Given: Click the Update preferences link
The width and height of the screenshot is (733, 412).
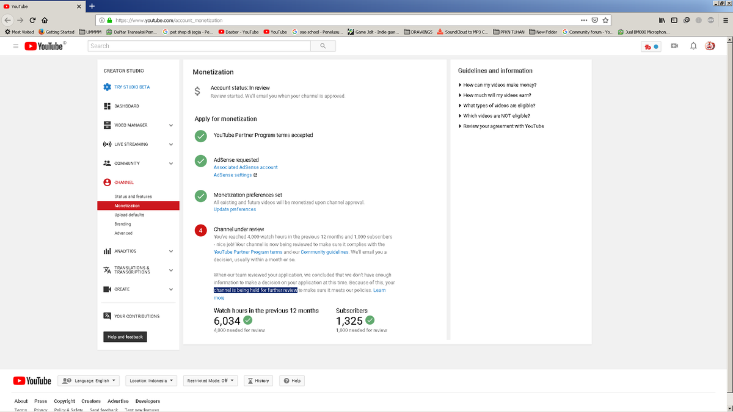Looking at the screenshot, I should coord(235,209).
